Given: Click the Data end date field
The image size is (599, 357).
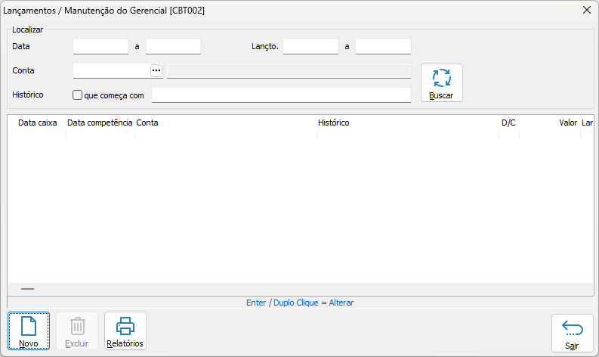Looking at the screenshot, I should coord(173,47).
